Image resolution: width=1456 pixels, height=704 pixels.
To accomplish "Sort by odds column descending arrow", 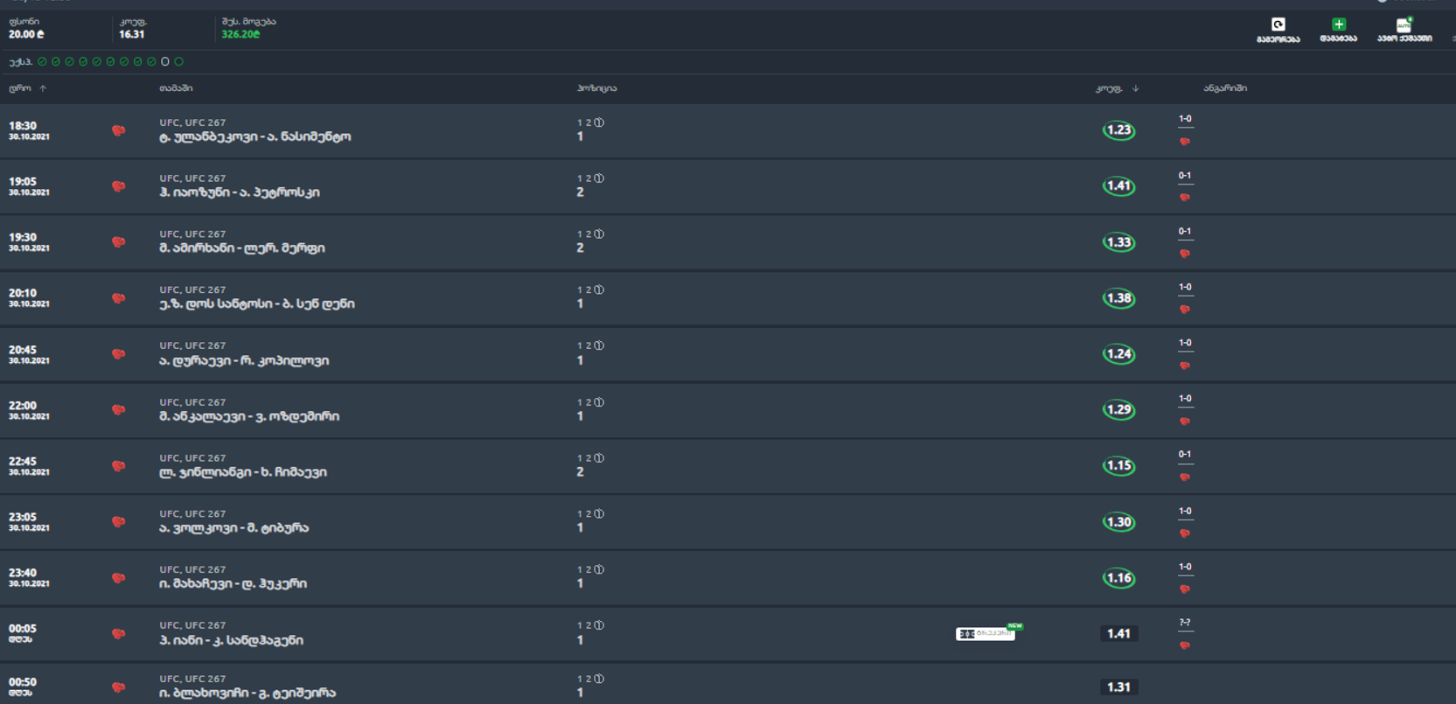I will click(x=1135, y=88).
